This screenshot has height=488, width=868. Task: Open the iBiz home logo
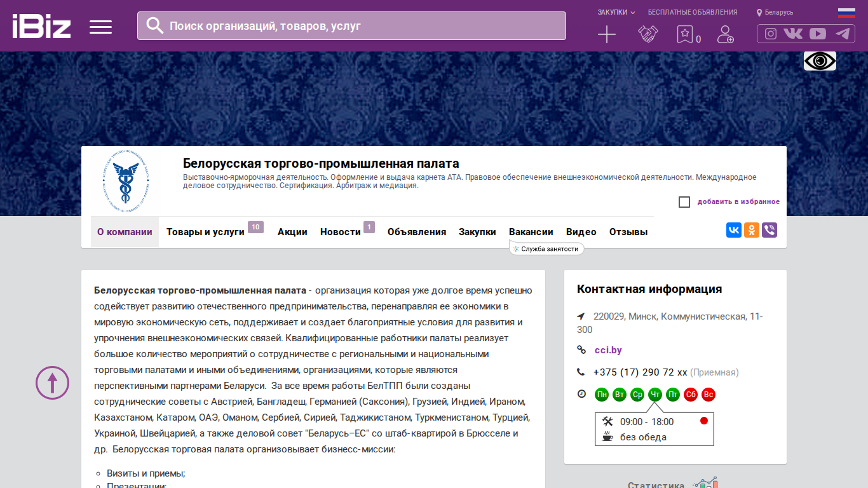coord(41,26)
